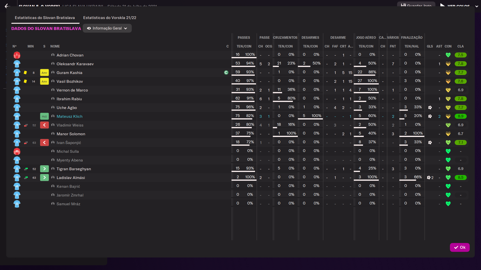Click the substitution swap icon for Vladimir Weiss
This screenshot has height=270, width=481.
point(26,125)
